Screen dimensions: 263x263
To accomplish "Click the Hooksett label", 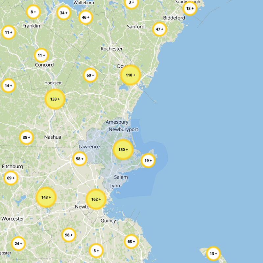I will point(53,83).
